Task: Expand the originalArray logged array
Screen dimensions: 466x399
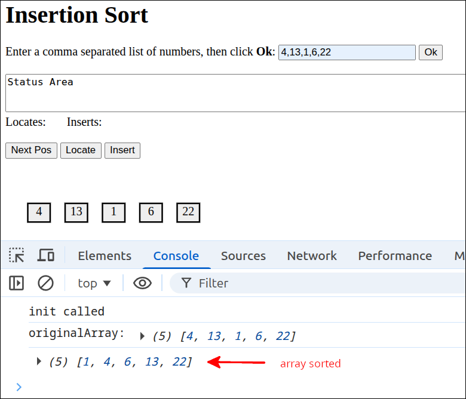Action: pos(142,336)
